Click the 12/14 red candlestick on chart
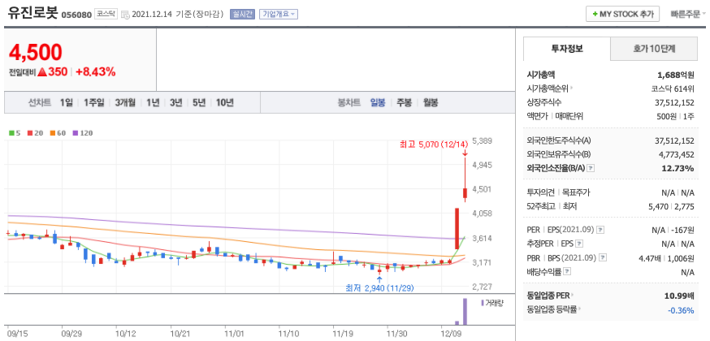The height and width of the screenshot is (341, 710). click(x=465, y=192)
